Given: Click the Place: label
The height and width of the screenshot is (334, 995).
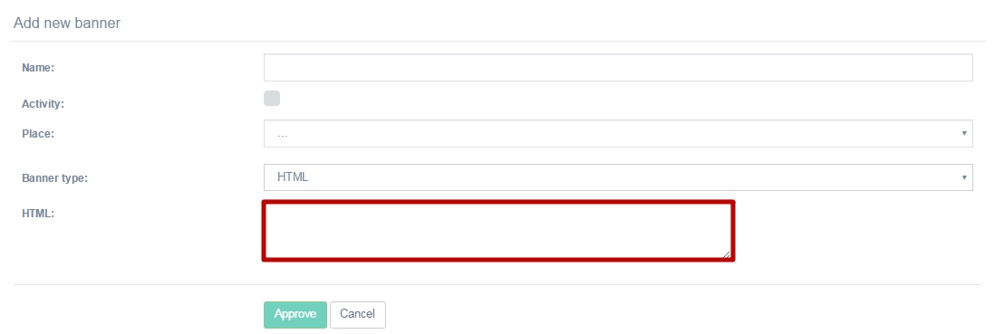Looking at the screenshot, I should pos(38,134).
